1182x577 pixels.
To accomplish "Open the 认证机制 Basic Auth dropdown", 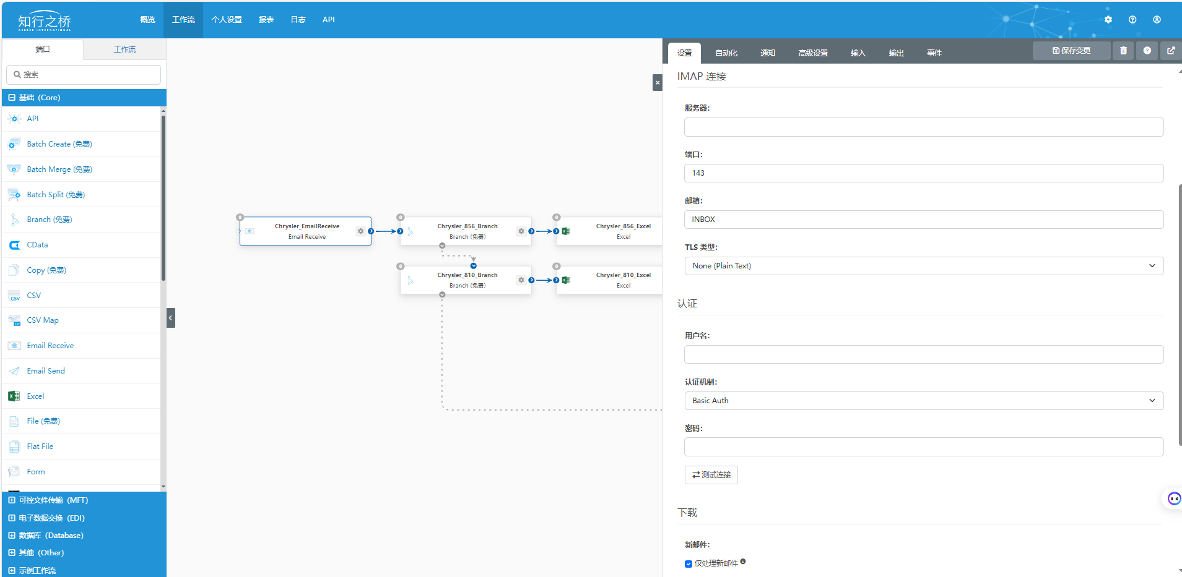I will (x=923, y=401).
